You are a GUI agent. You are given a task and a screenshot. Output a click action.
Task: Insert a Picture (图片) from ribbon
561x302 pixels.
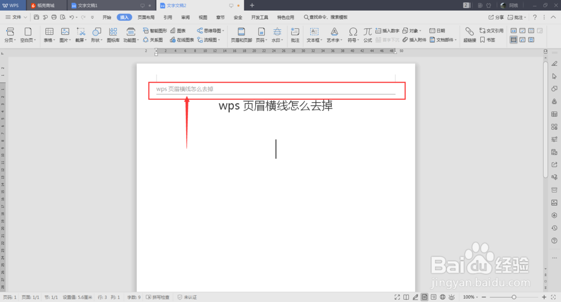pos(65,35)
